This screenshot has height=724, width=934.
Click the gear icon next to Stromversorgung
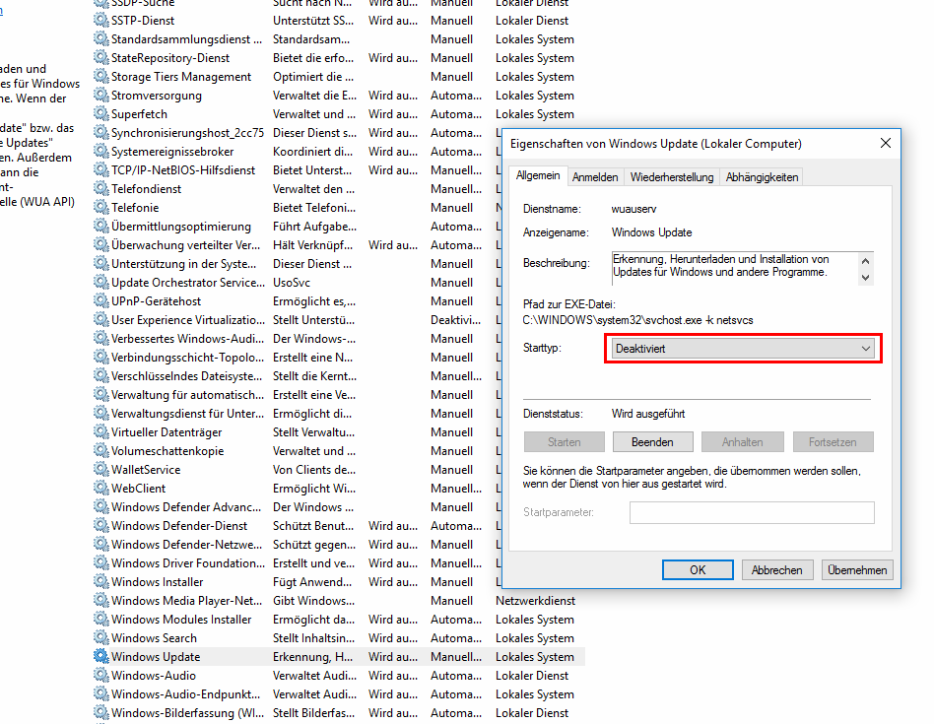(101, 96)
